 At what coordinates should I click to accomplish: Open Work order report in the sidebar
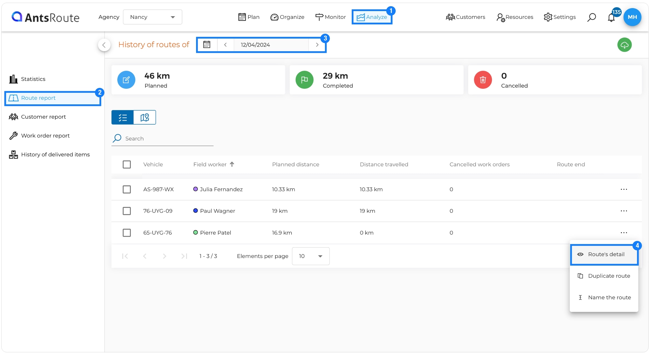pos(39,136)
